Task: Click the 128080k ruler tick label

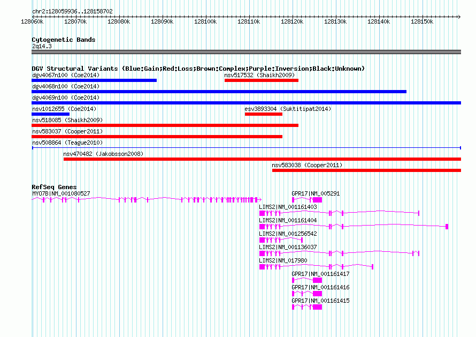Action: [119, 21]
